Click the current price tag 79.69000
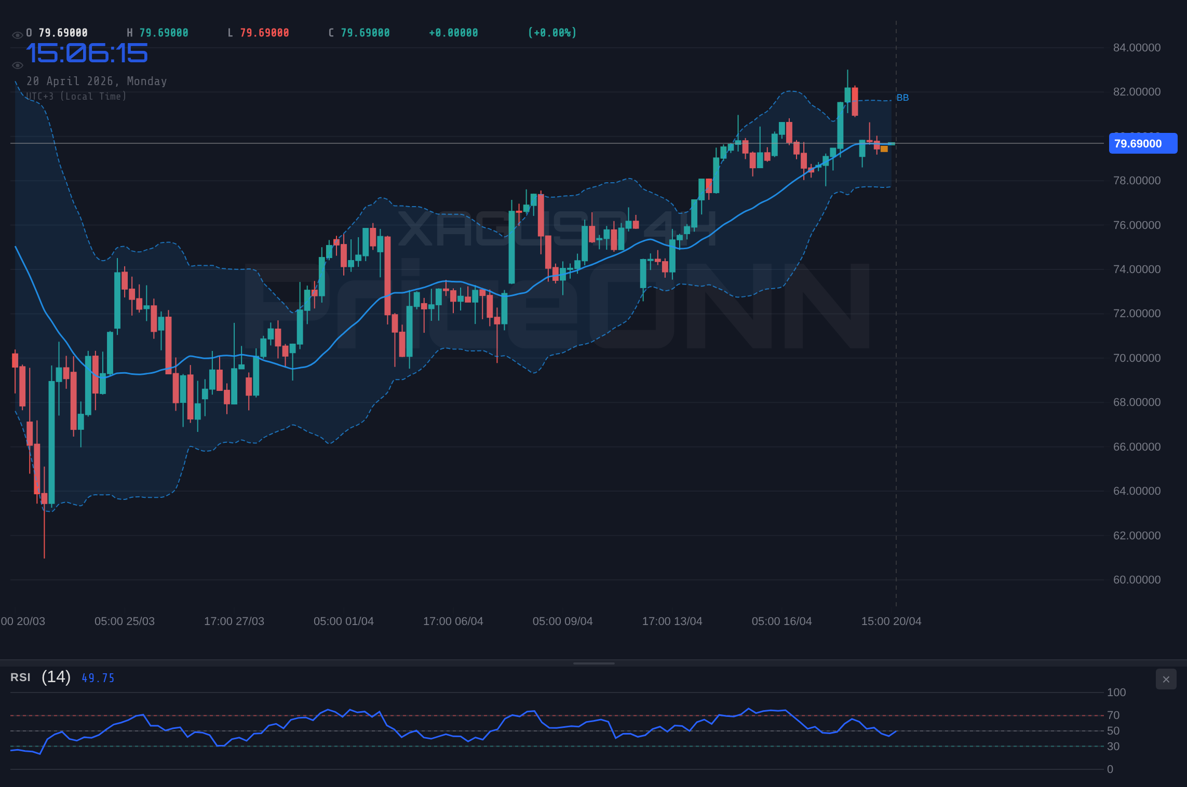 (x=1143, y=144)
